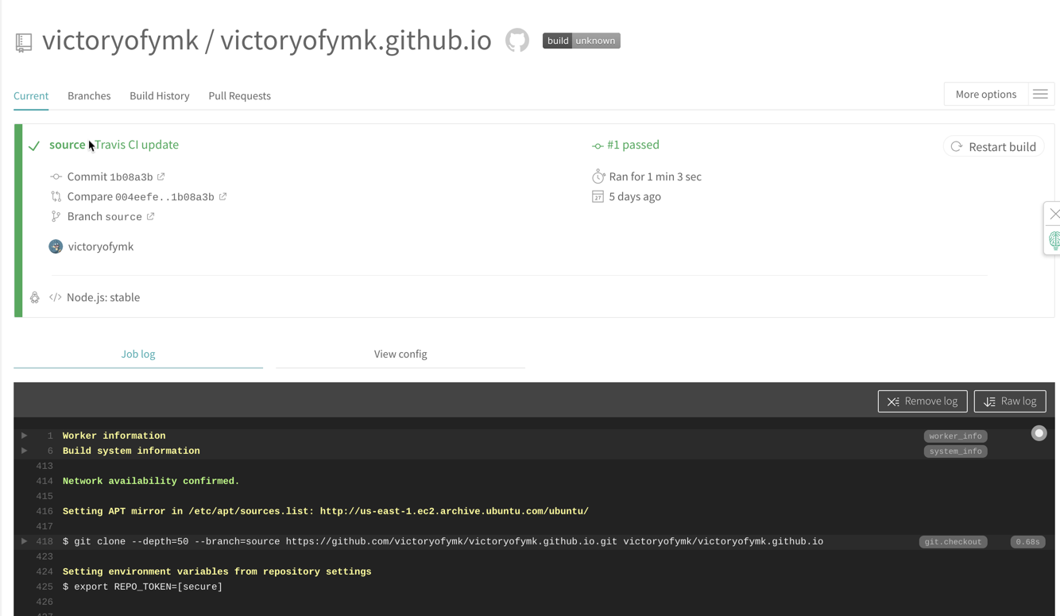Click the commit icon beside Commit 1b08a3b
Image resolution: width=1060 pixels, height=616 pixels.
pos(56,176)
